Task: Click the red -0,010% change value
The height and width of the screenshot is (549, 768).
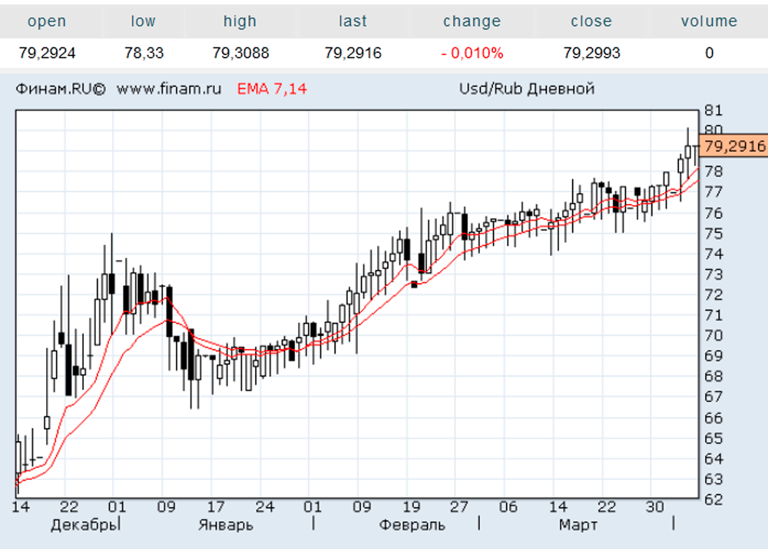Action: (472, 53)
